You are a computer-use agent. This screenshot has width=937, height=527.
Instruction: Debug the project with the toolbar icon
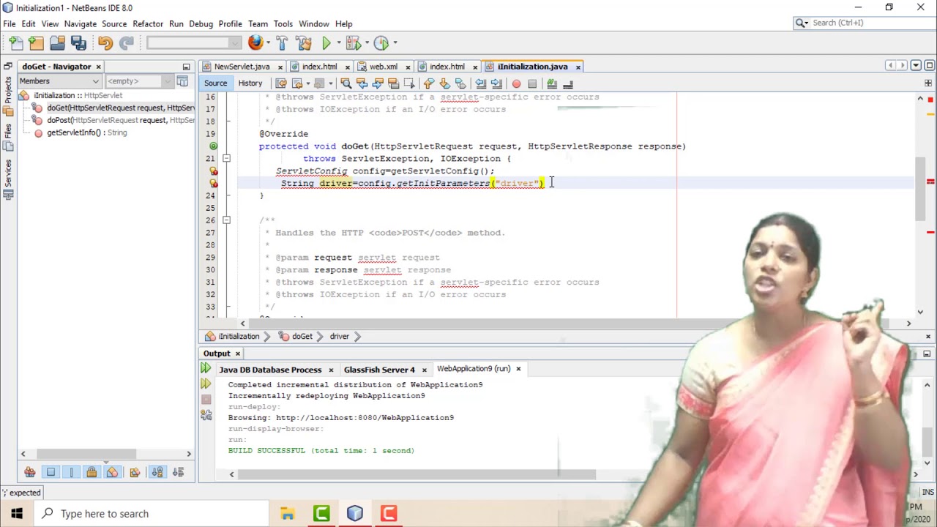[353, 43]
